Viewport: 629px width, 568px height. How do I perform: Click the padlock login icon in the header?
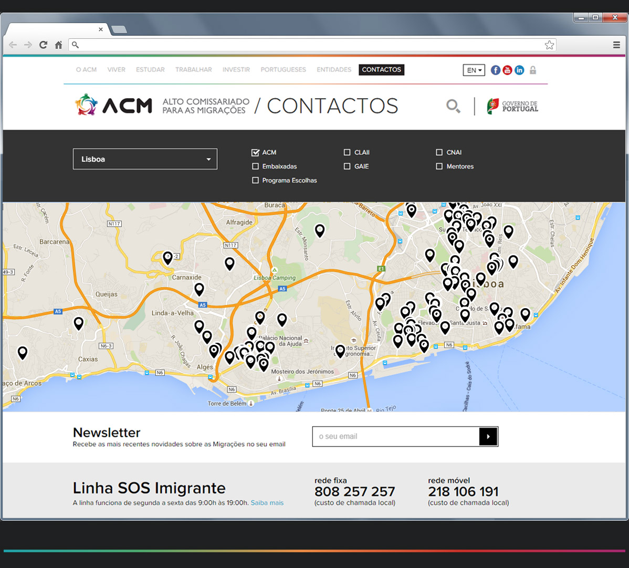pyautogui.click(x=533, y=69)
